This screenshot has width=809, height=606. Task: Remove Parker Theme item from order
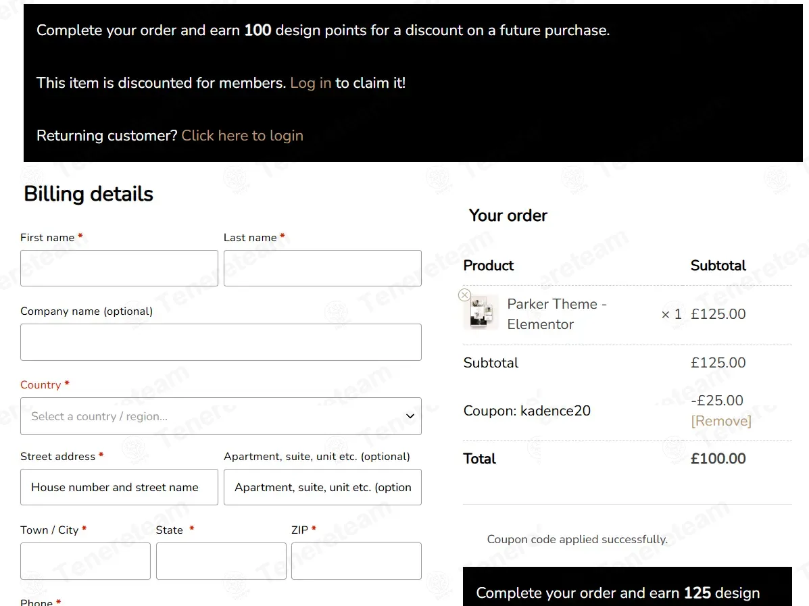[x=464, y=295]
